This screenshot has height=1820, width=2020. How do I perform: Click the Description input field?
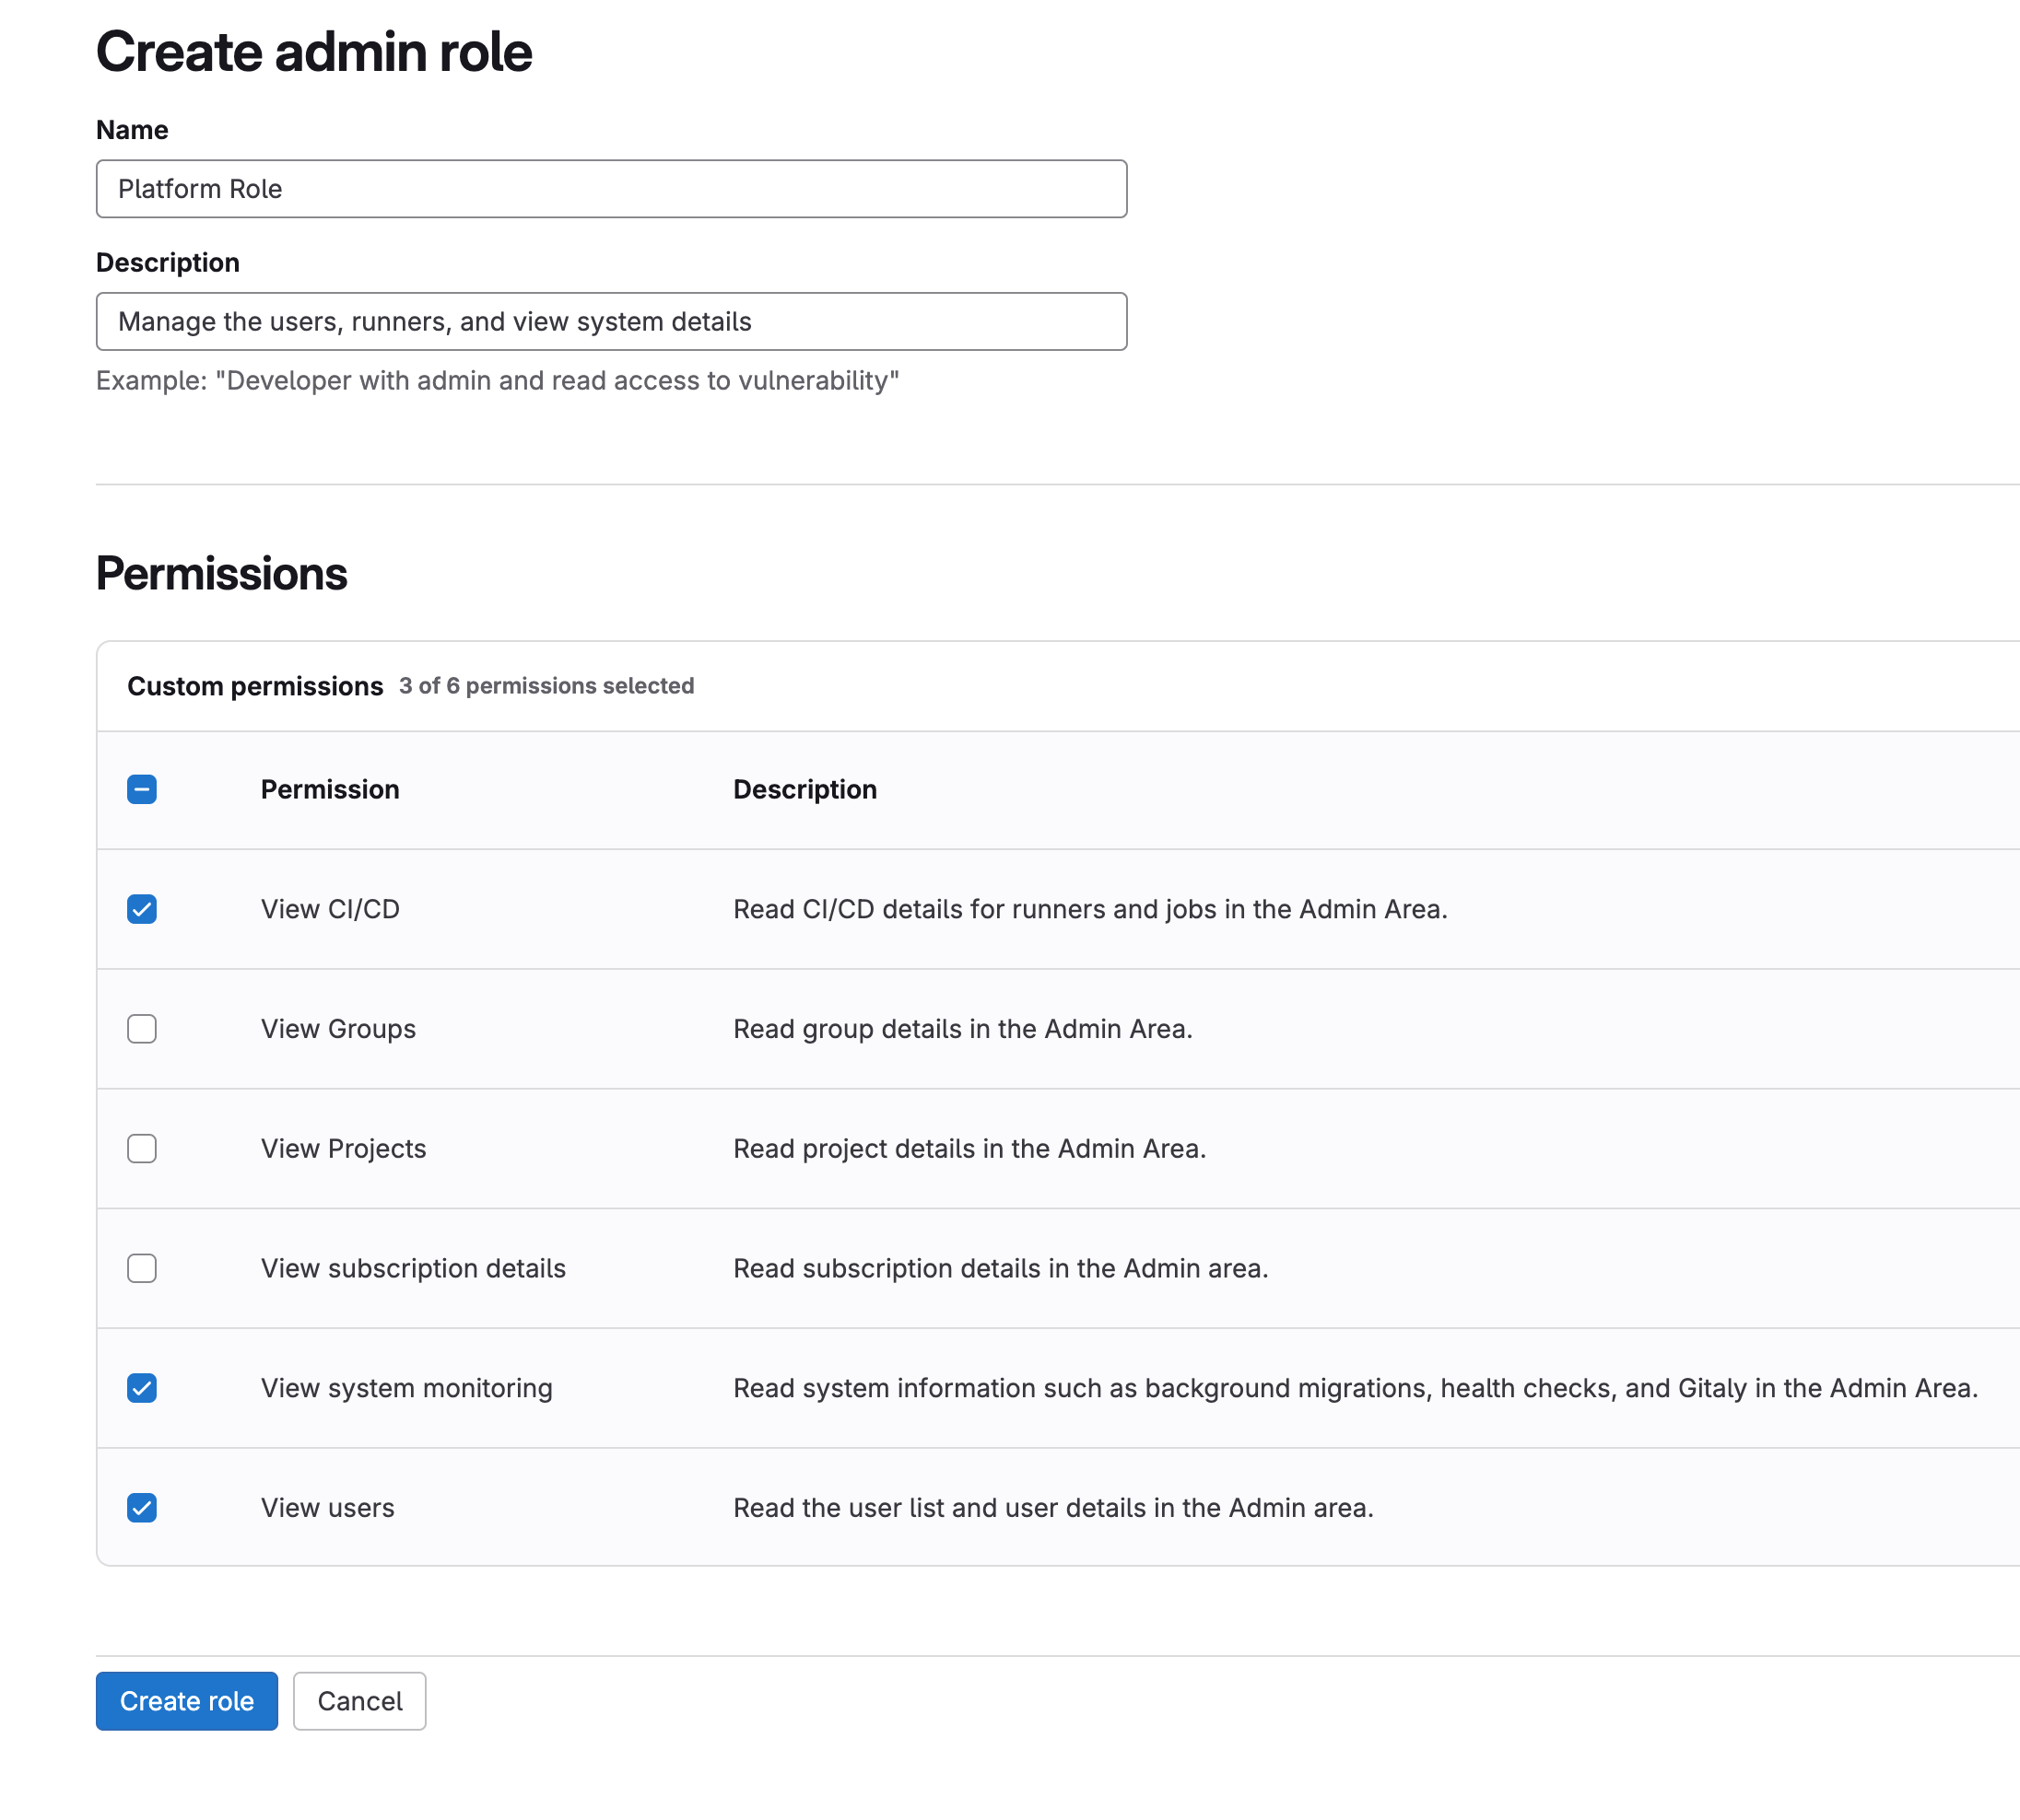(x=610, y=321)
